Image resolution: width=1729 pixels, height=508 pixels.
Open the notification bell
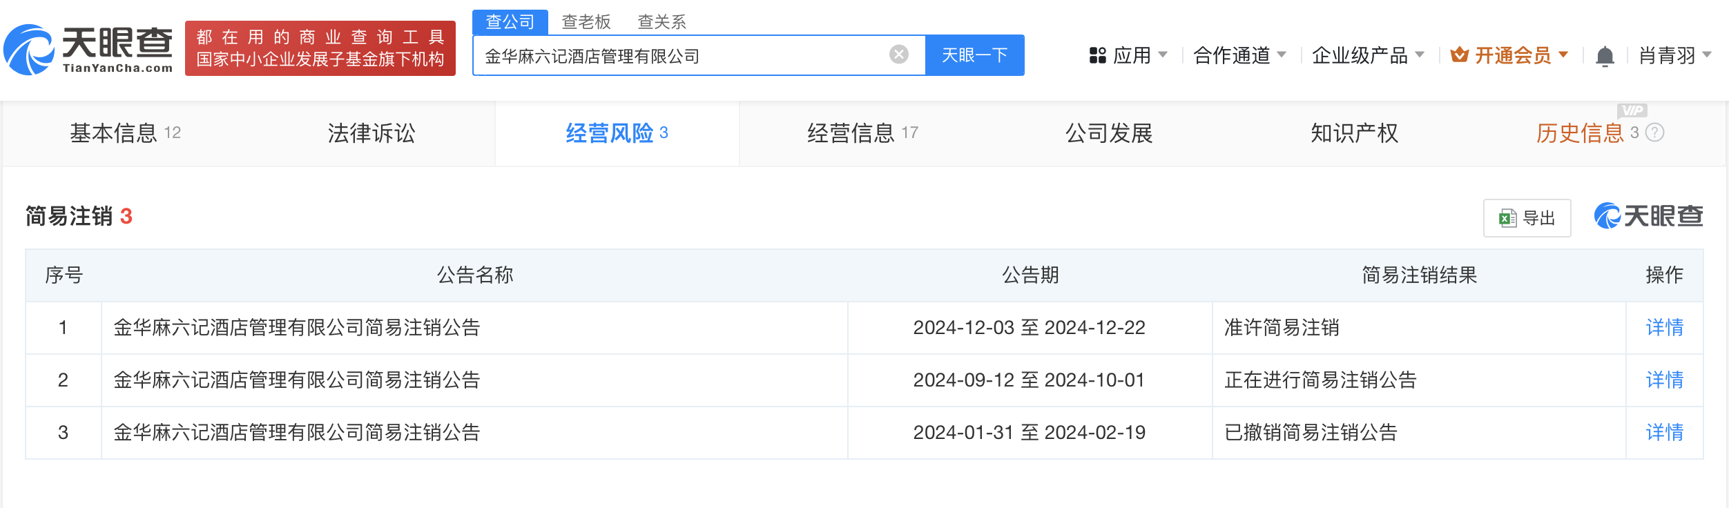click(1605, 56)
